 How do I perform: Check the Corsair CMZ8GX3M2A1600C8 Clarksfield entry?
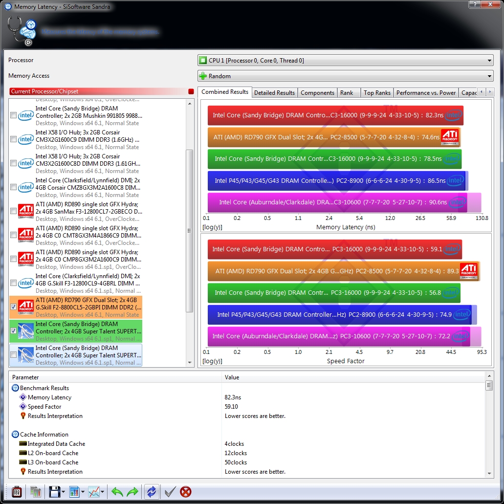(13, 187)
